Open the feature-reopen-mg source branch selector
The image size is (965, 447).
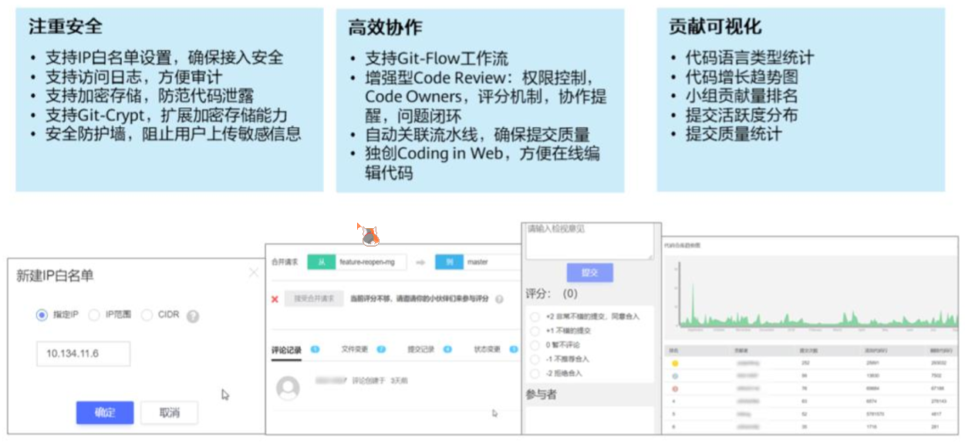pos(367,261)
